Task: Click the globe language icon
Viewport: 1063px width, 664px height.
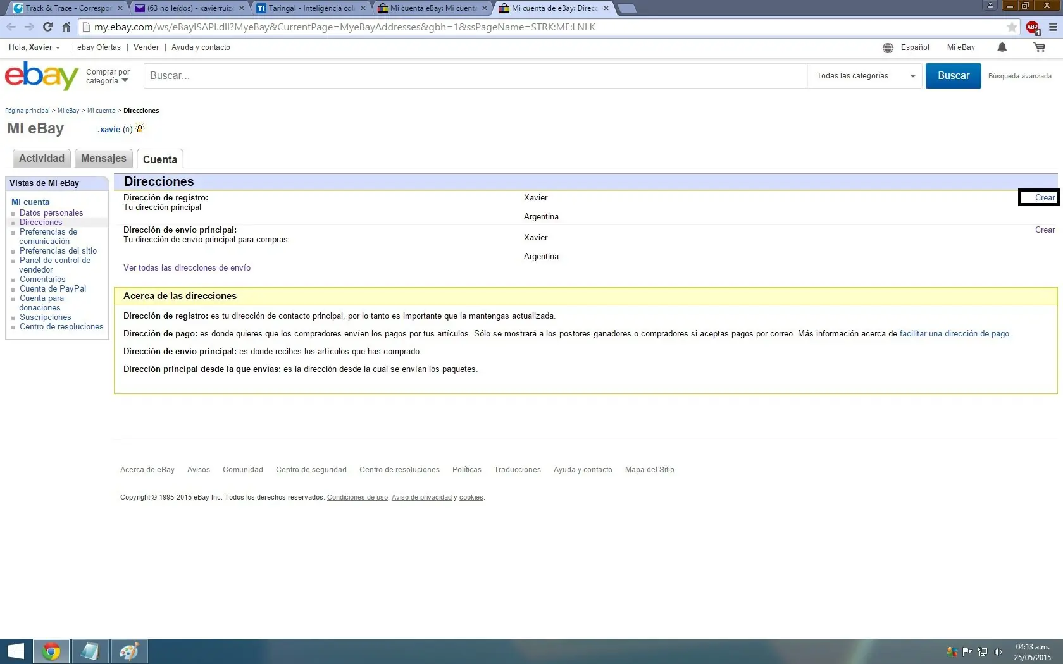Action: [x=888, y=47]
